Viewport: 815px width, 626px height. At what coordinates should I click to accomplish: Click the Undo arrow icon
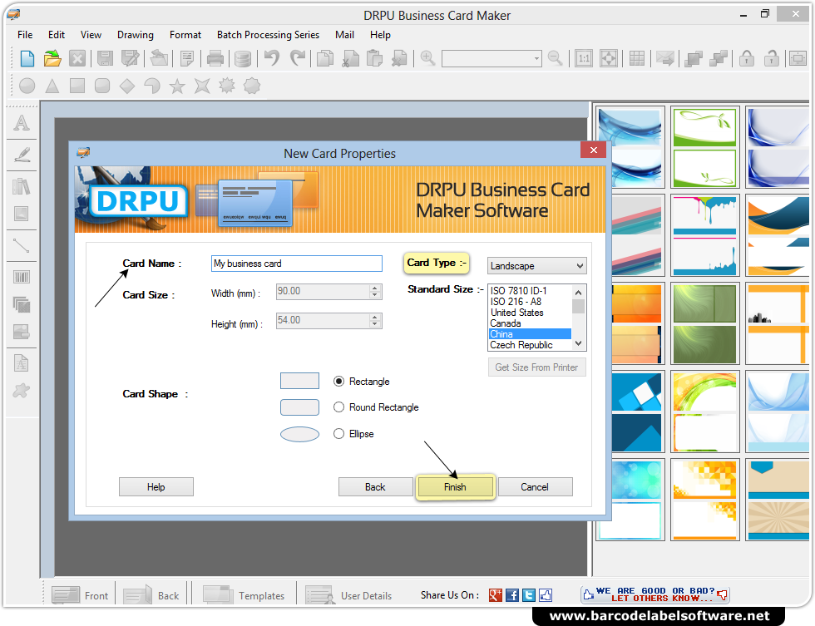pyautogui.click(x=272, y=59)
